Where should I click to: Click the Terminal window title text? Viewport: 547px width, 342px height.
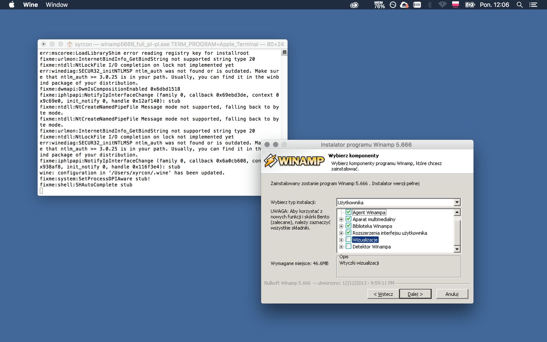pyautogui.click(x=179, y=44)
